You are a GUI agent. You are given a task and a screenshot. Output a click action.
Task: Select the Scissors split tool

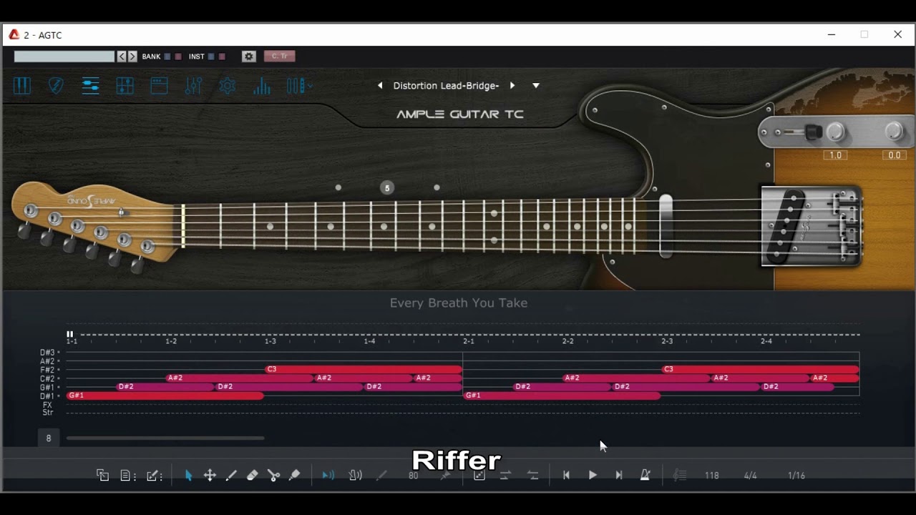pos(273,476)
